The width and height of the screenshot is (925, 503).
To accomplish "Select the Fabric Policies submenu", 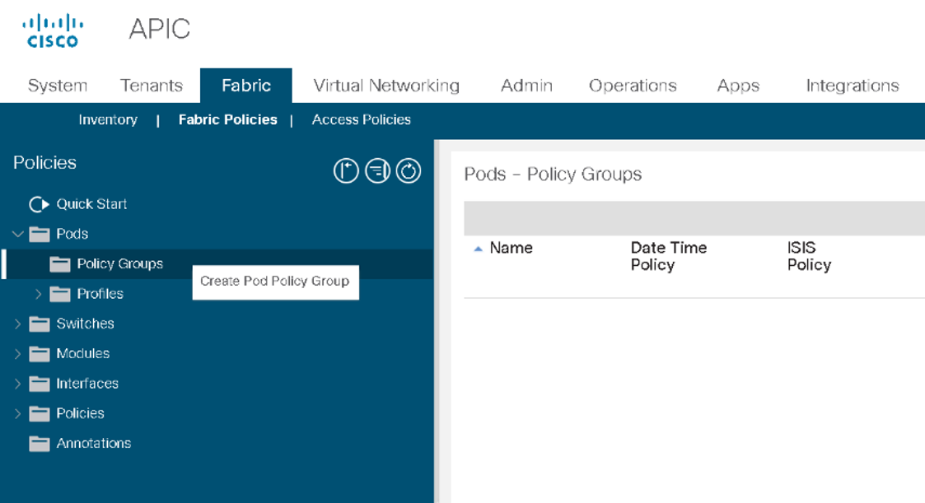I will point(227,119).
